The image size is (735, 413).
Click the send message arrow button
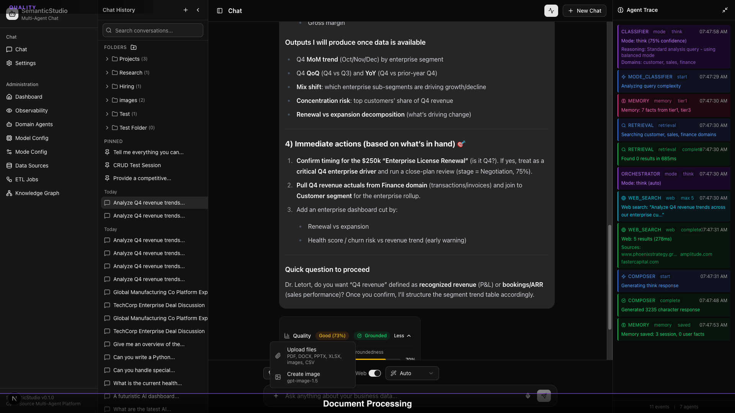[544, 396]
